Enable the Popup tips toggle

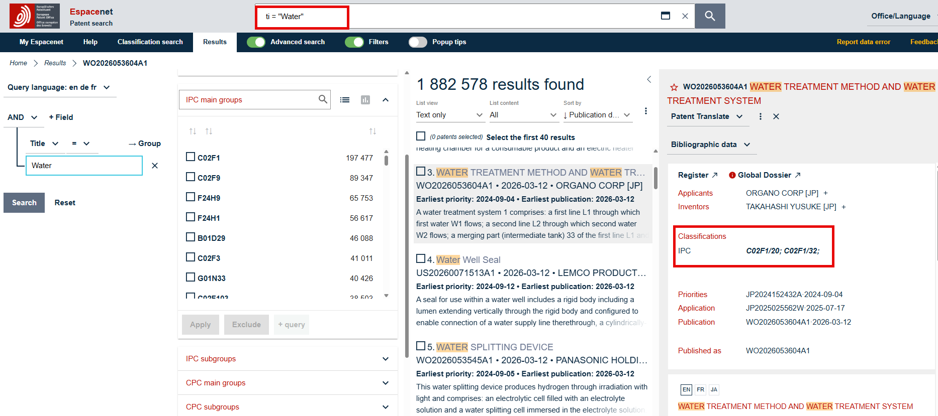click(417, 42)
